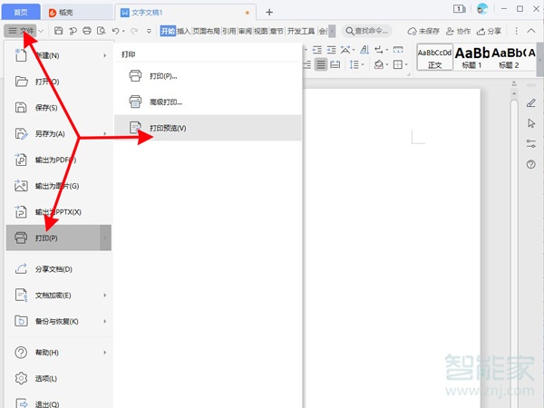Viewport: 544px width, 408px height.
Task: Switch to the 开始 ribbon tab
Action: pyautogui.click(x=168, y=31)
